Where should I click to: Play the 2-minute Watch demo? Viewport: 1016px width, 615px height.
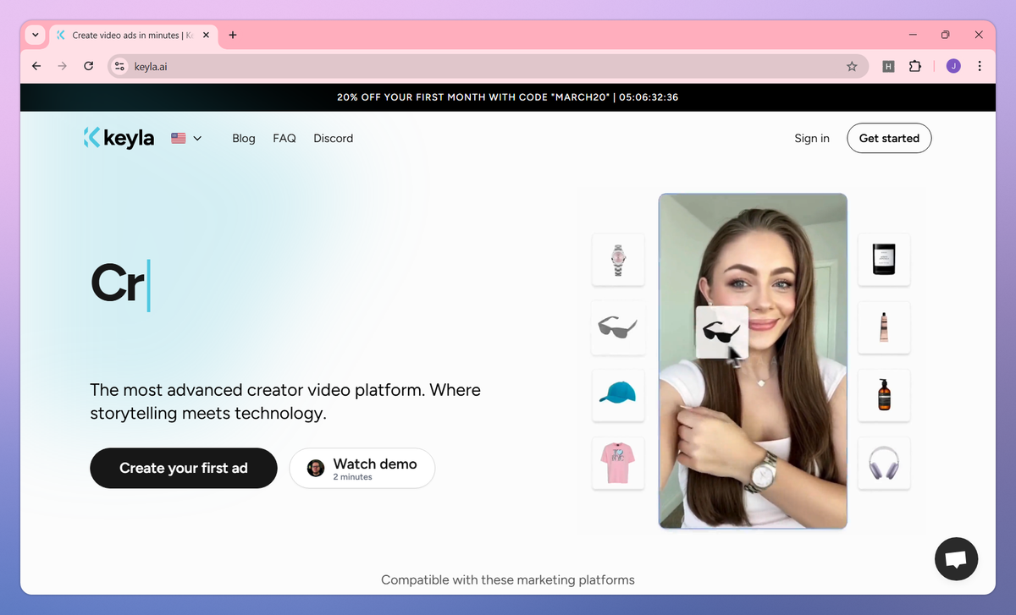[362, 468]
